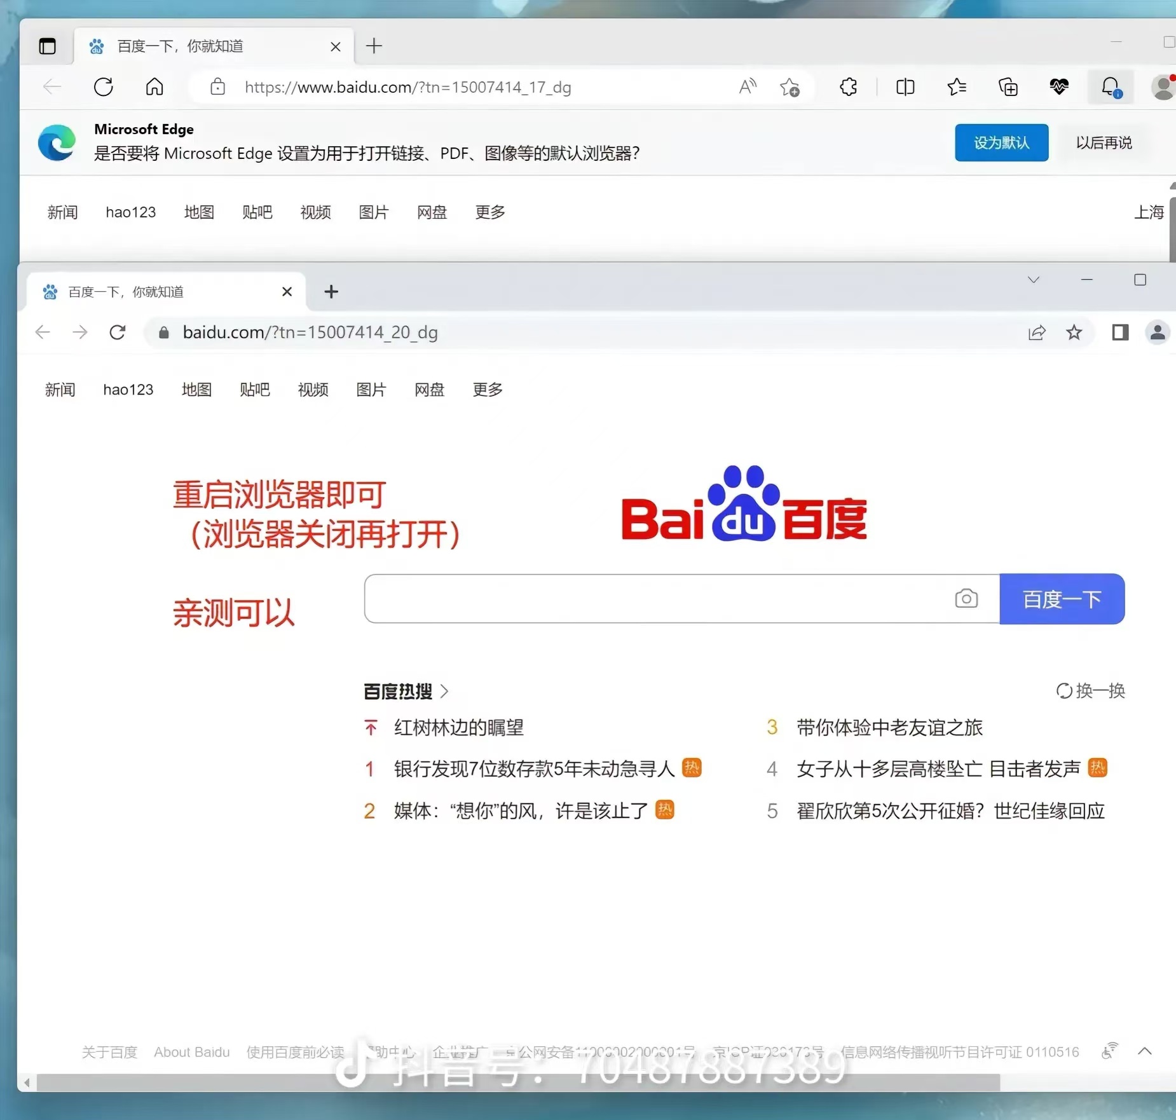Click the camera image search icon
Image resolution: width=1176 pixels, height=1120 pixels.
pyautogui.click(x=966, y=598)
